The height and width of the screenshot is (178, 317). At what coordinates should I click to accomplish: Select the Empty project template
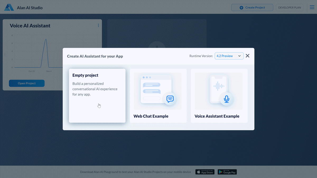coord(97,96)
